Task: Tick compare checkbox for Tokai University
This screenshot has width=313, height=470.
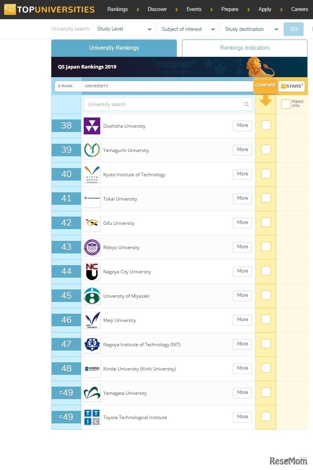Action: point(266,198)
